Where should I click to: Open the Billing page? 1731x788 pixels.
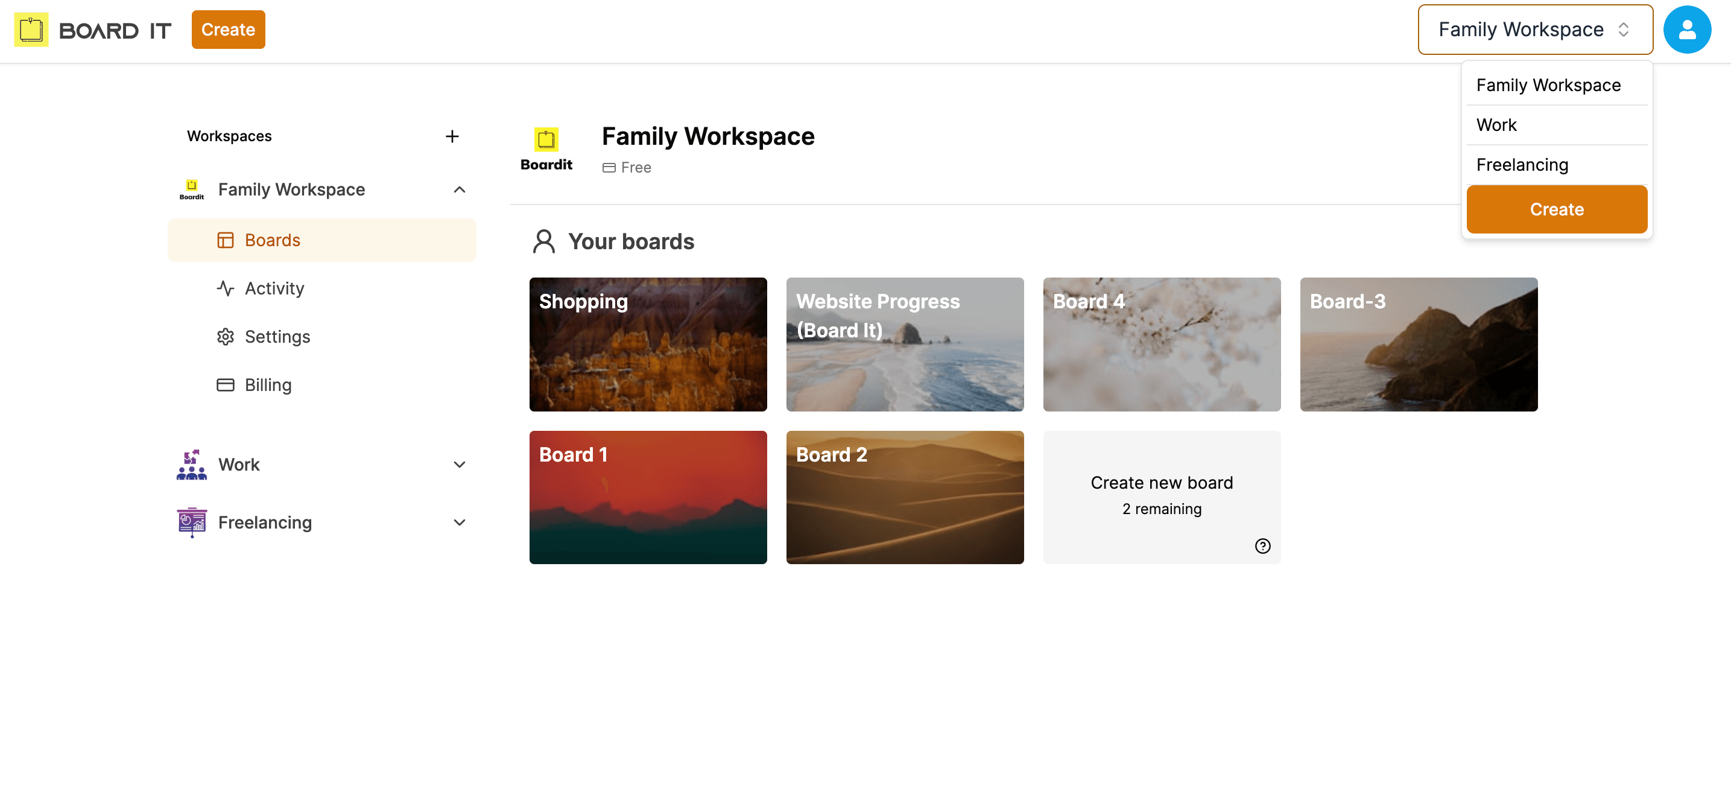[267, 386]
